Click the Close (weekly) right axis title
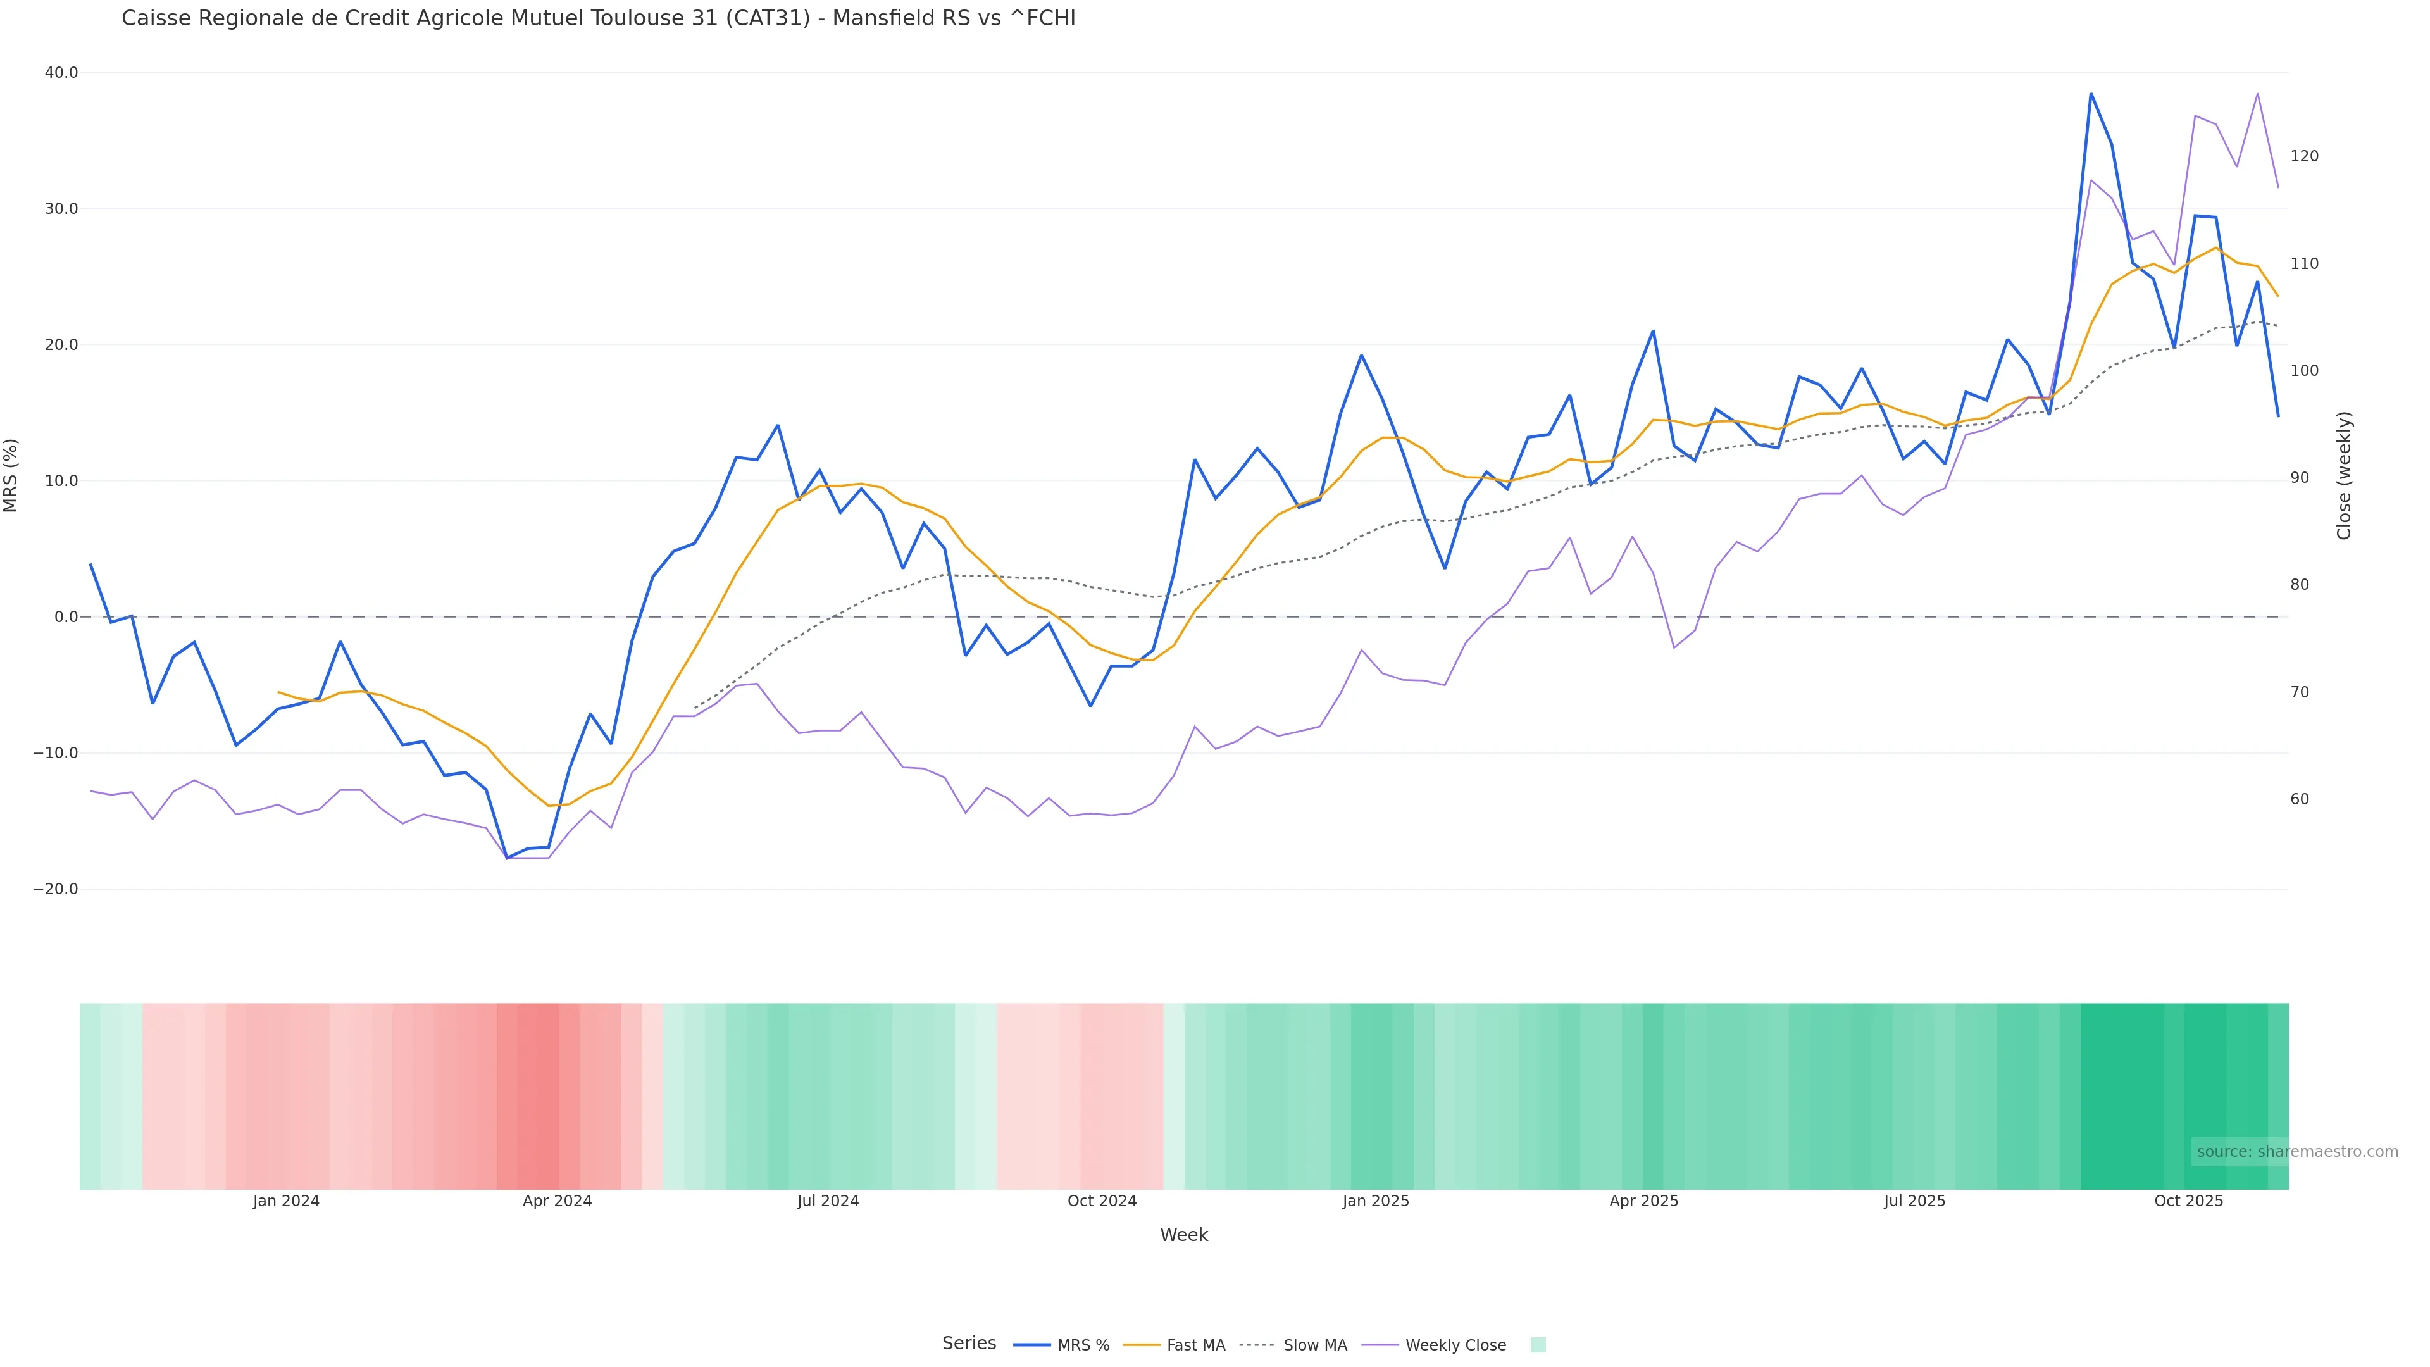Viewport: 2430px width, 1367px height. pos(2344,475)
